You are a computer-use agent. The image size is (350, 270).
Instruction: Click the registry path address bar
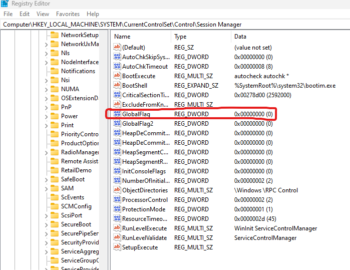(175, 25)
